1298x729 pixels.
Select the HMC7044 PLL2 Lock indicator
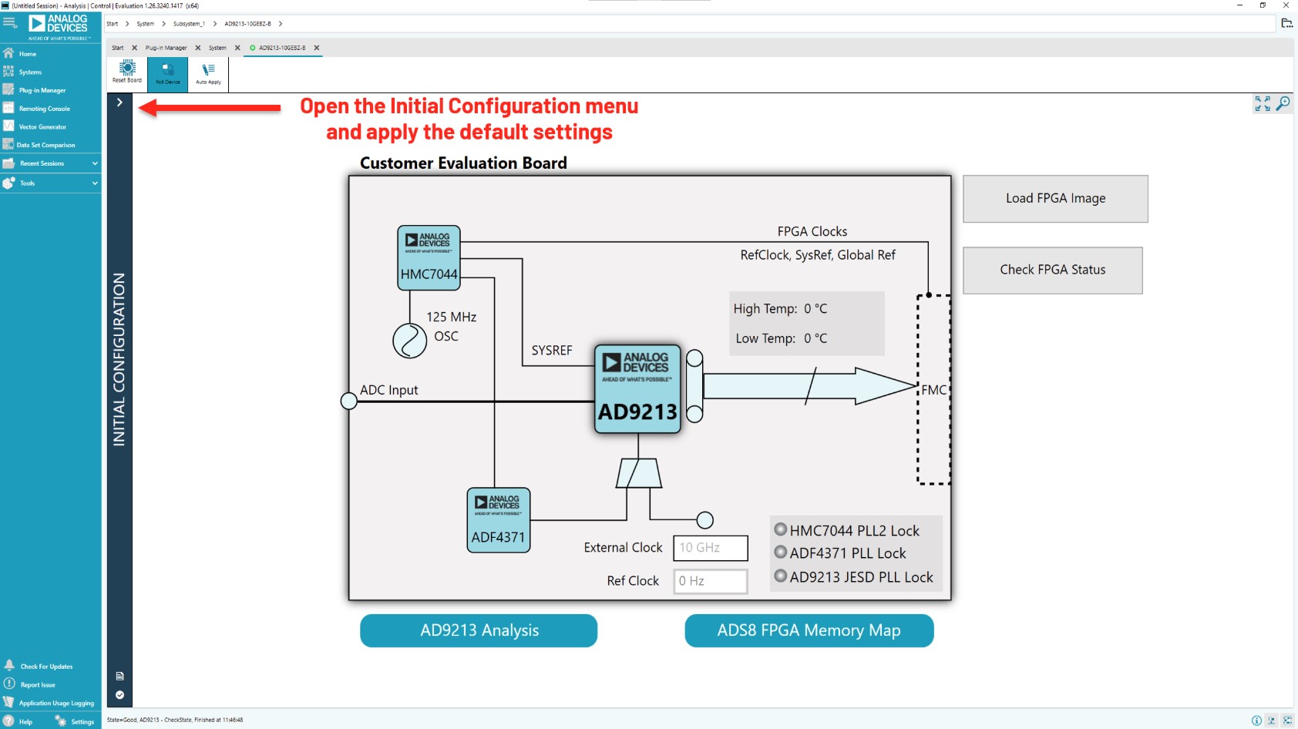781,529
